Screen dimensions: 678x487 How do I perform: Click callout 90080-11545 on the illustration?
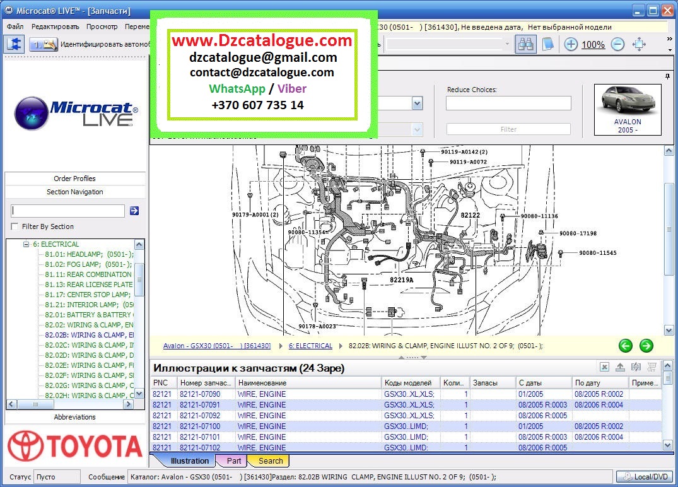click(x=597, y=252)
